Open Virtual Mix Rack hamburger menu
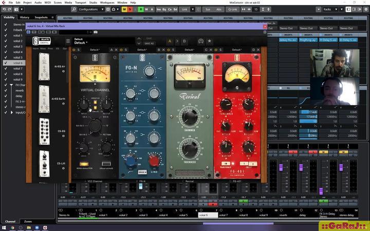 click(x=68, y=41)
